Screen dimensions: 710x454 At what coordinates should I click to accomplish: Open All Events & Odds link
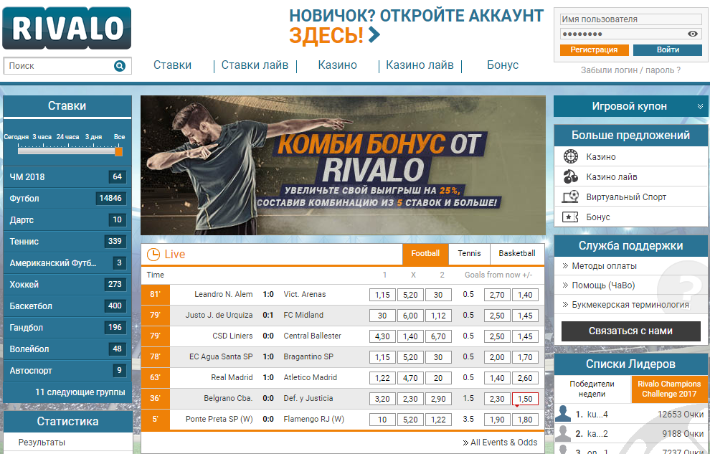coord(500,443)
